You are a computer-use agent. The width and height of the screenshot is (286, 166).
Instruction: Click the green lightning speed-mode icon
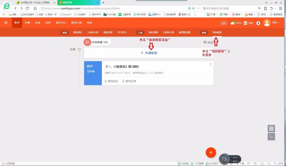193,8
